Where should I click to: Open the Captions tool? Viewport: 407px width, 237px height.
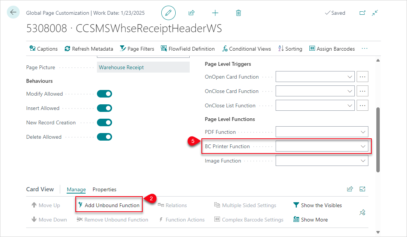click(43, 48)
